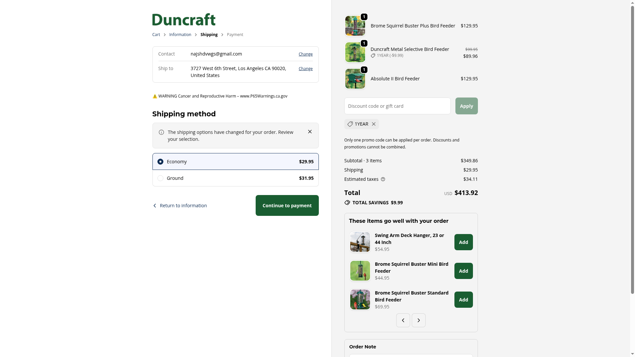The width and height of the screenshot is (635, 357).
Task: Add Brome Squirrel Buster Mini Bird Feeder
Action: (464, 271)
